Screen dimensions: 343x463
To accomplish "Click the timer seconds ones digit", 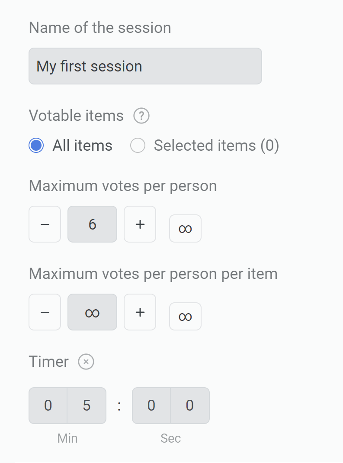I will [190, 406].
